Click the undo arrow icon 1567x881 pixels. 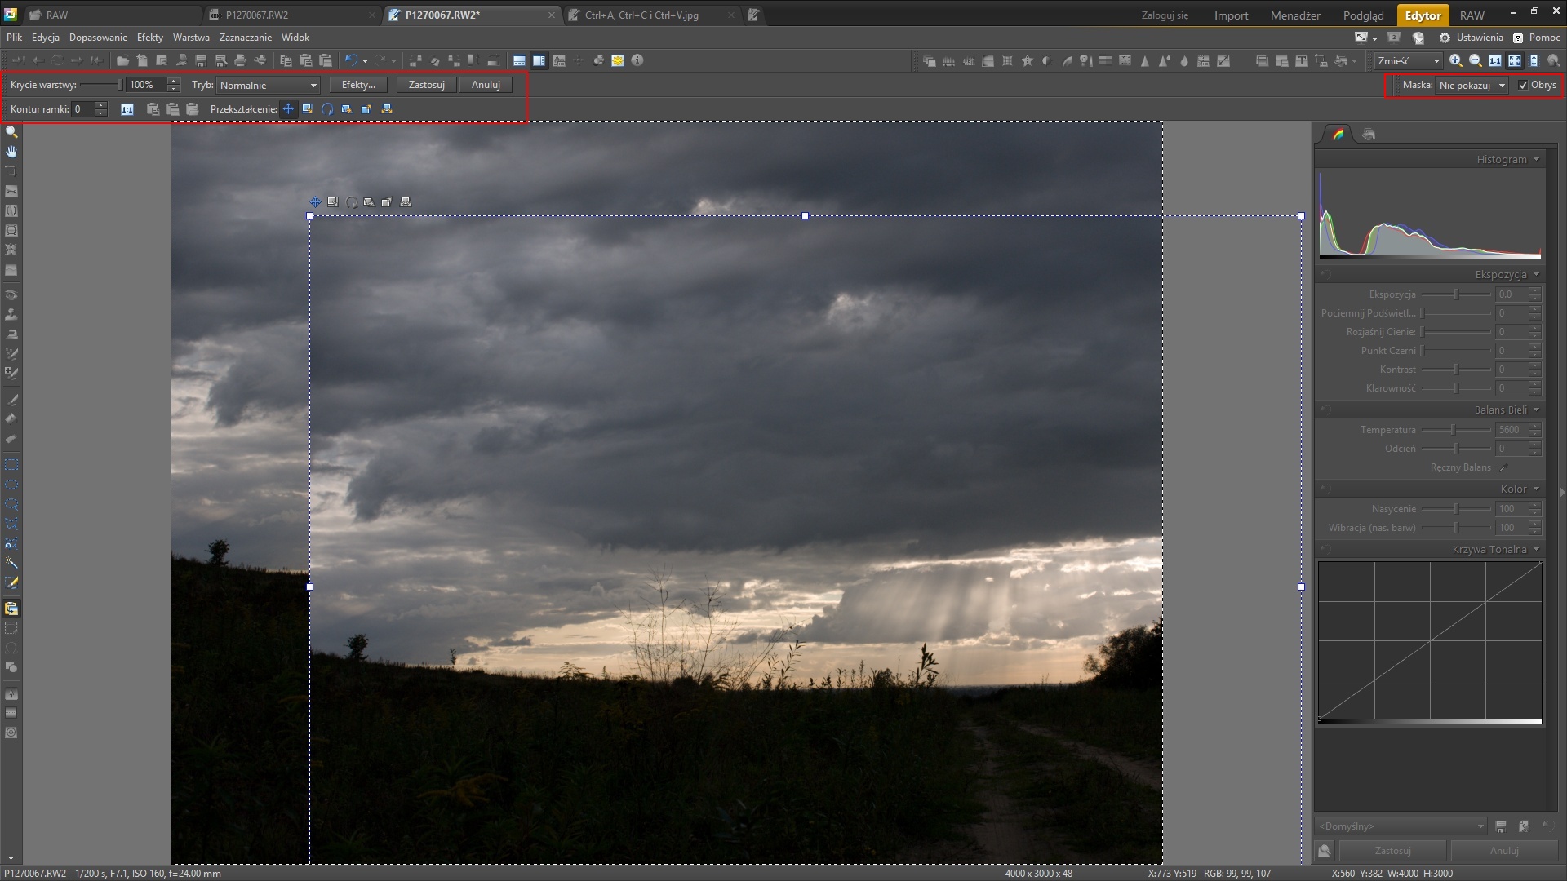click(x=351, y=60)
